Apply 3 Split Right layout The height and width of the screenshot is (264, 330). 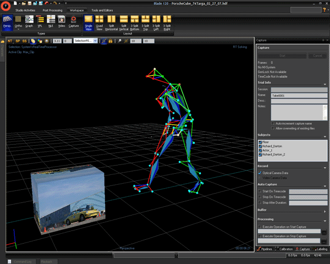167,23
